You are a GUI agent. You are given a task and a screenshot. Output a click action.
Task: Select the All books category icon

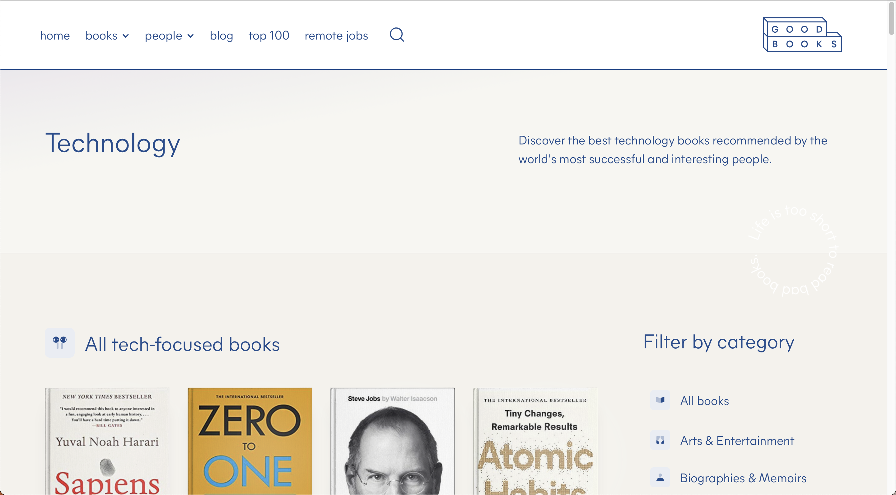coord(660,400)
